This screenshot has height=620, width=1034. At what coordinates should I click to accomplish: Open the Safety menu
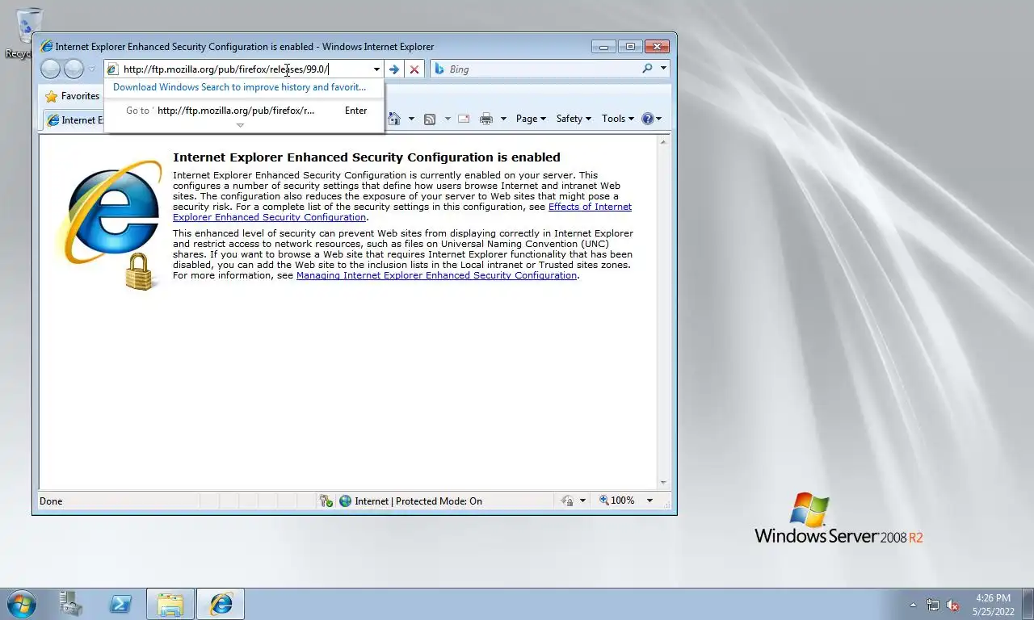pos(574,119)
